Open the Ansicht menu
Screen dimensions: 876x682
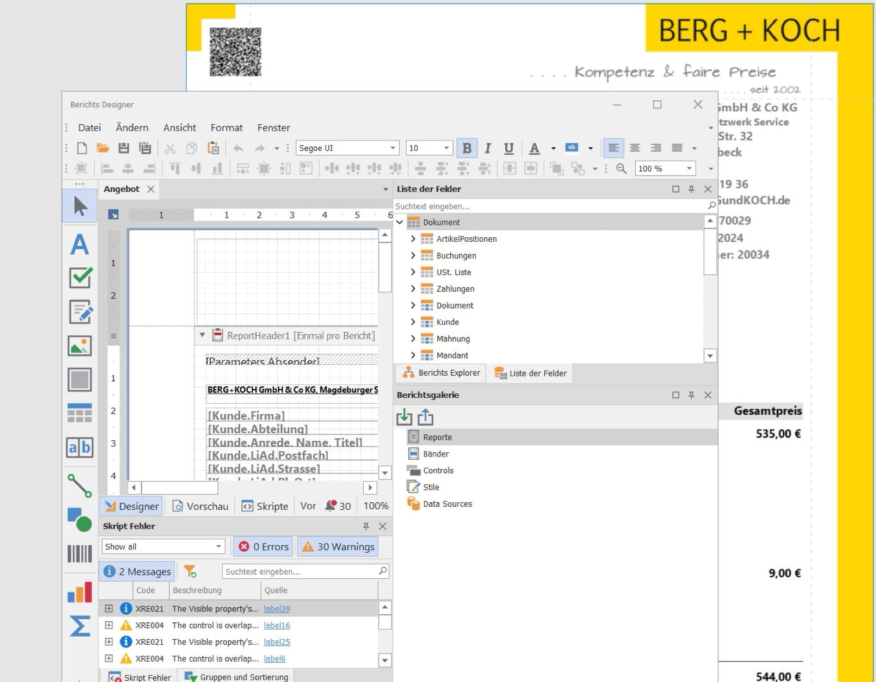(x=179, y=128)
